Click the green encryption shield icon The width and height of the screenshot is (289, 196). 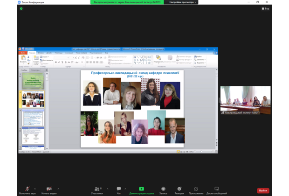coord(21,8)
